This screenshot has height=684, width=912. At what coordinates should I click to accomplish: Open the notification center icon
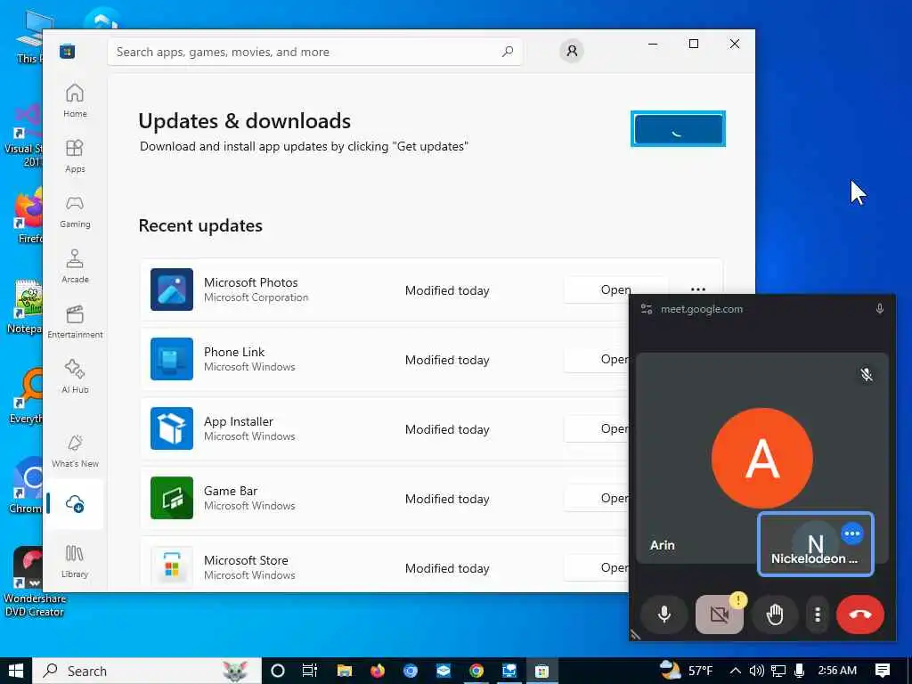pos(883,671)
